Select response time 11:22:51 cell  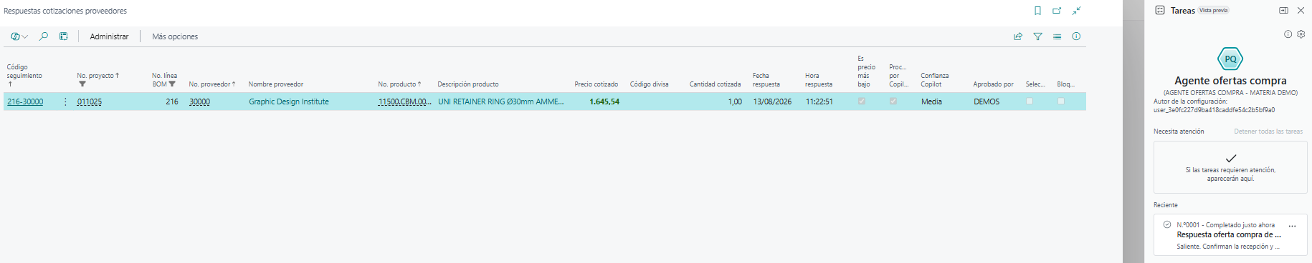click(819, 101)
